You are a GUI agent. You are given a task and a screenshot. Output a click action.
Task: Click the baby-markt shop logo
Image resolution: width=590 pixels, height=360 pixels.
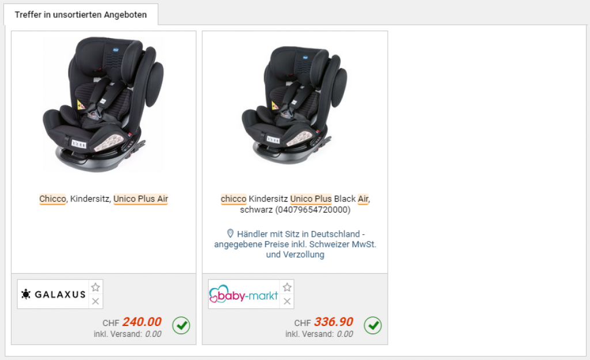point(244,294)
